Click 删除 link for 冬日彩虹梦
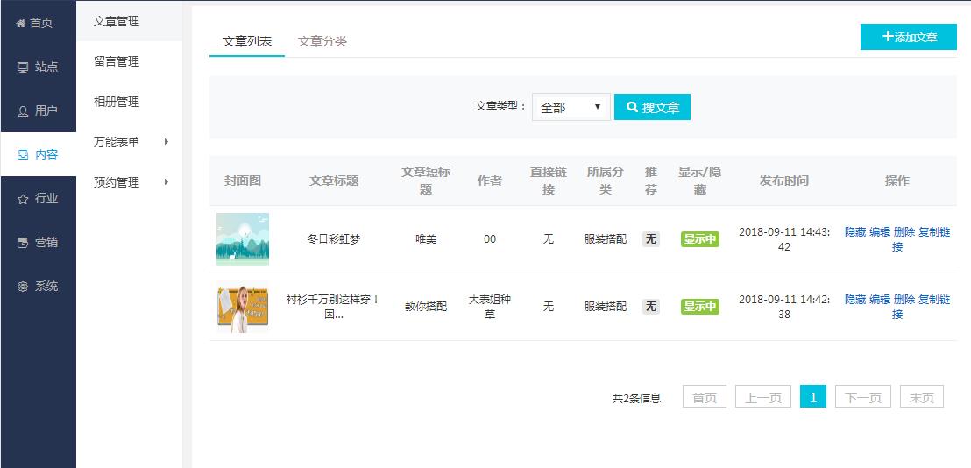The image size is (971, 468). (x=904, y=232)
